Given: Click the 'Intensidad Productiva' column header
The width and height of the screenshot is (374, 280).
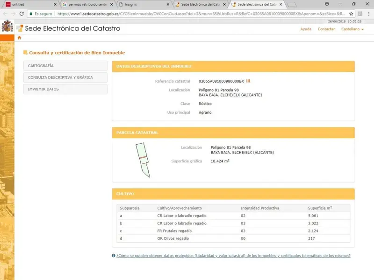Looking at the screenshot, I should click(x=260, y=208).
